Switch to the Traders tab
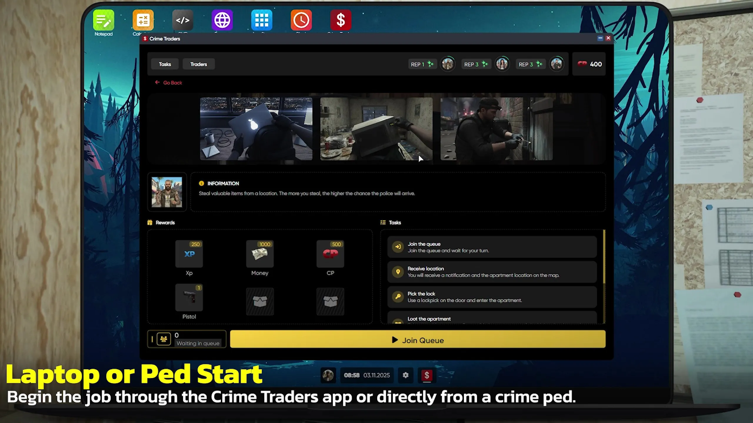Screen dimensions: 753x423 point(199,64)
